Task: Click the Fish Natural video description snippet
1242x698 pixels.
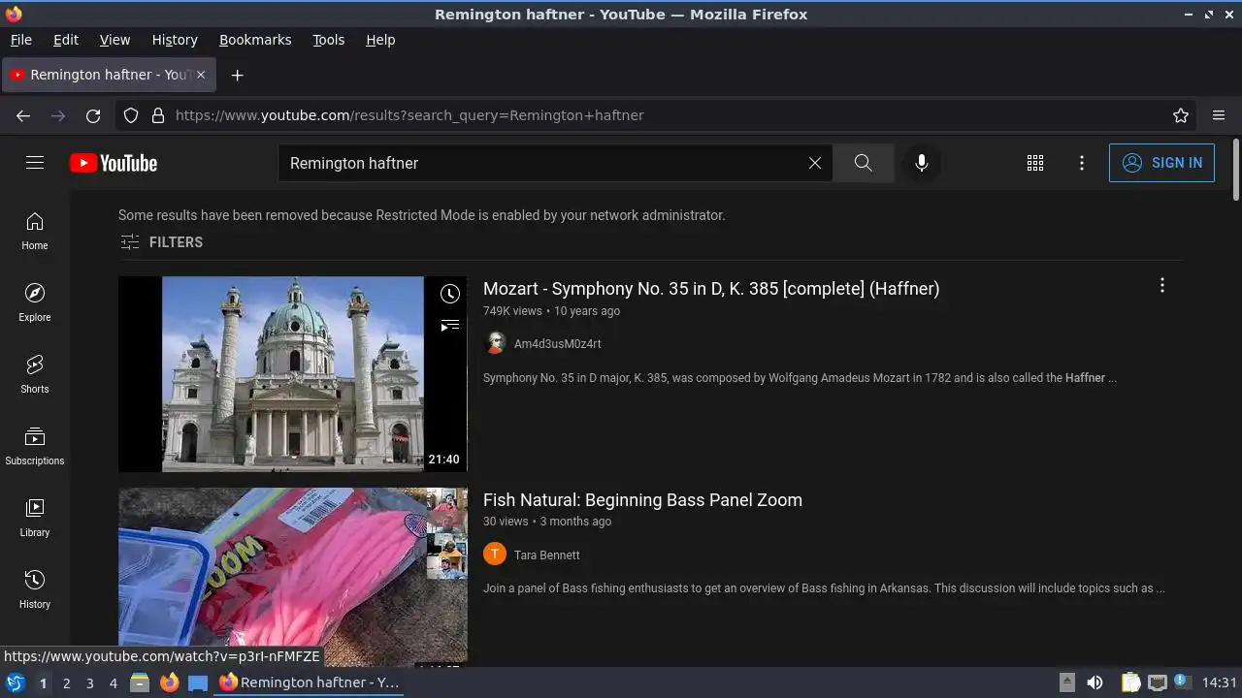Action: (824, 588)
